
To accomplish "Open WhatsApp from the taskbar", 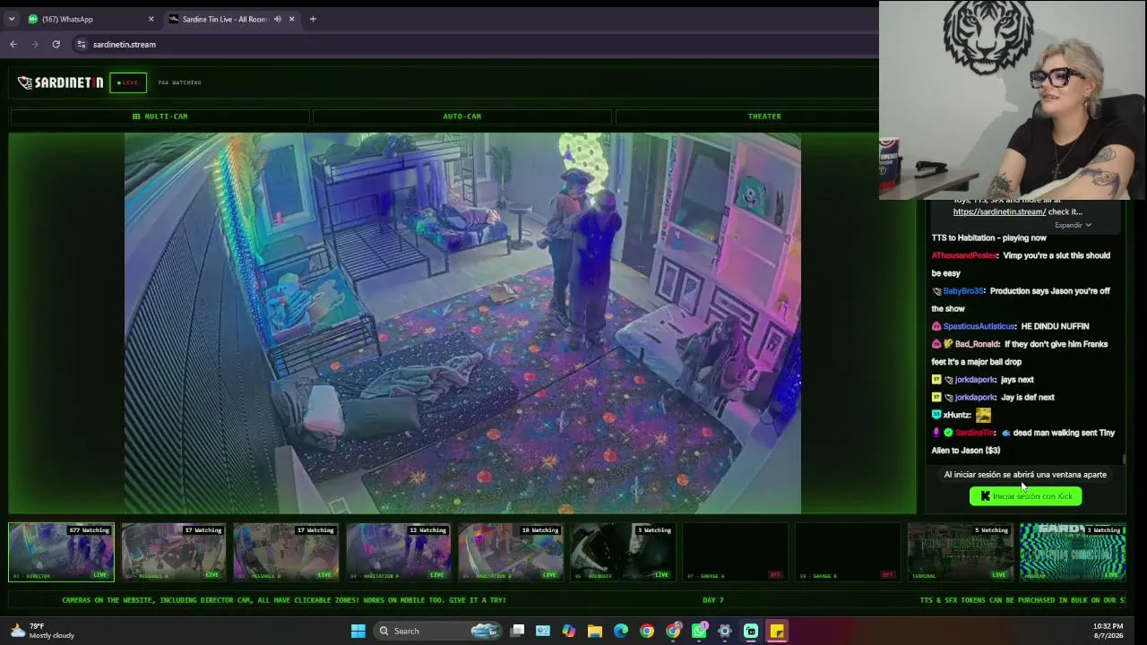I will (x=699, y=631).
